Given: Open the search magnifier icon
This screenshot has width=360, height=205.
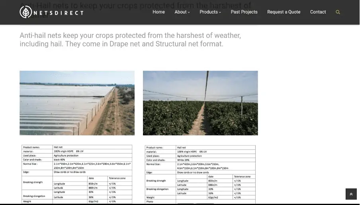Looking at the screenshot, I should (338, 12).
